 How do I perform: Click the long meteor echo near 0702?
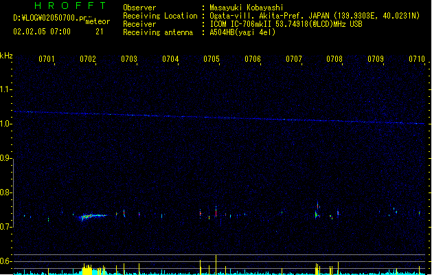(x=91, y=217)
